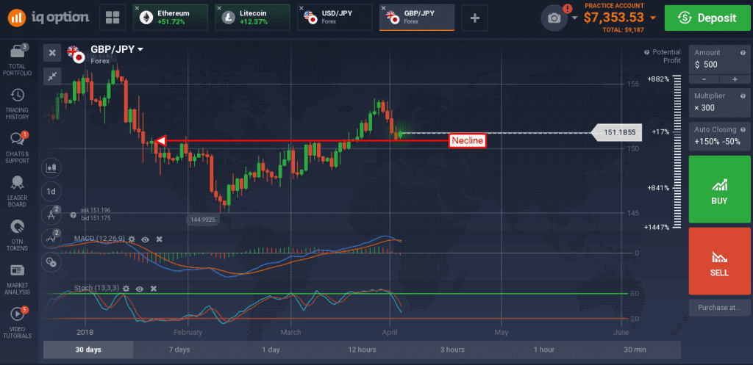Click the Purchase at... button
Screen dimensions: 753x365
click(719, 308)
